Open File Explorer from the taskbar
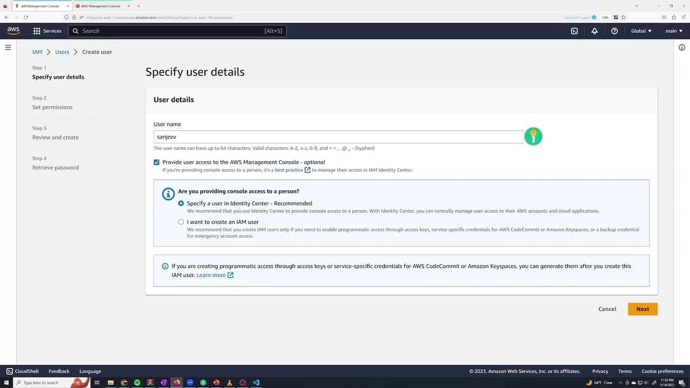Image resolution: width=690 pixels, height=388 pixels. (x=111, y=383)
